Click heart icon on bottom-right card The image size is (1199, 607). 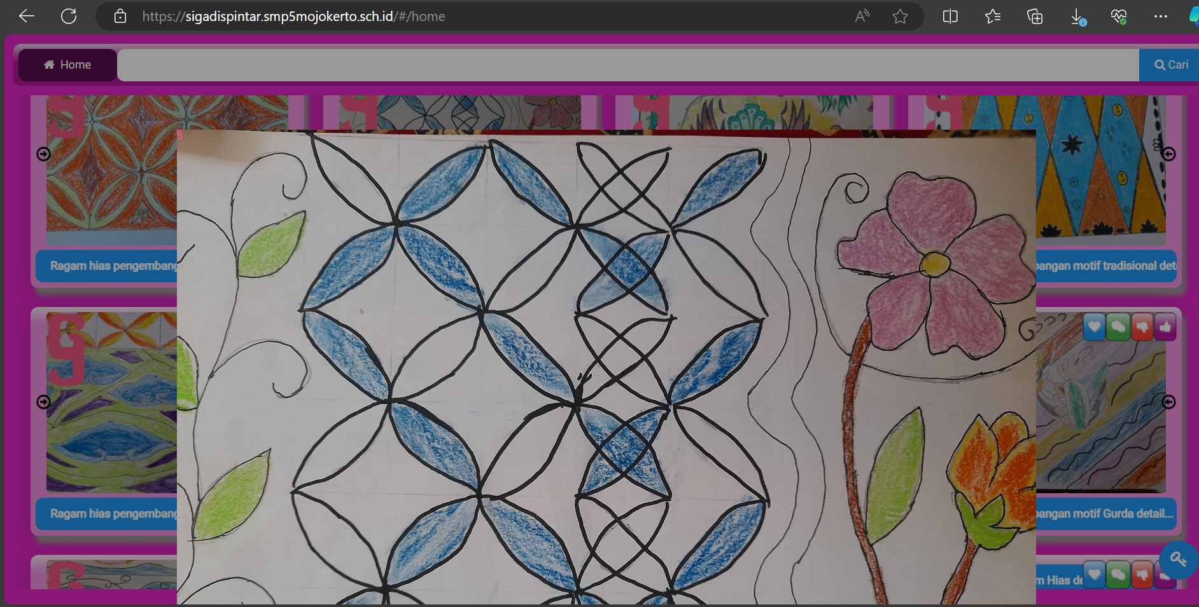click(x=1094, y=575)
